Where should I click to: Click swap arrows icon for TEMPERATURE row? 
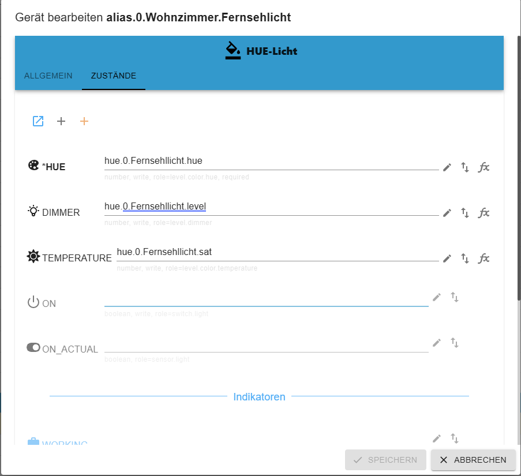pyautogui.click(x=465, y=258)
